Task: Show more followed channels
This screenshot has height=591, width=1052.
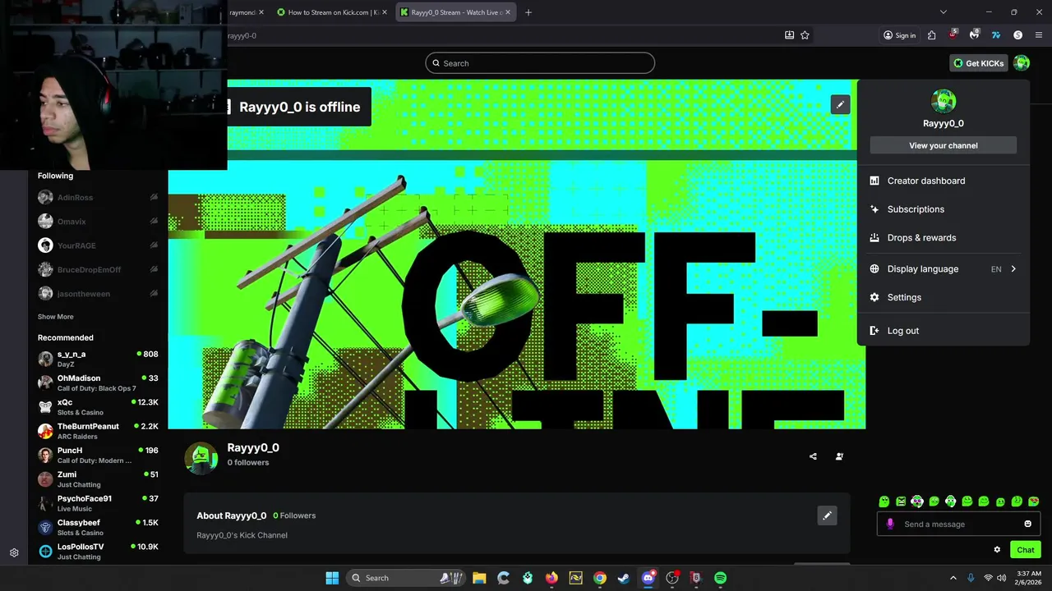Action: pos(56,317)
